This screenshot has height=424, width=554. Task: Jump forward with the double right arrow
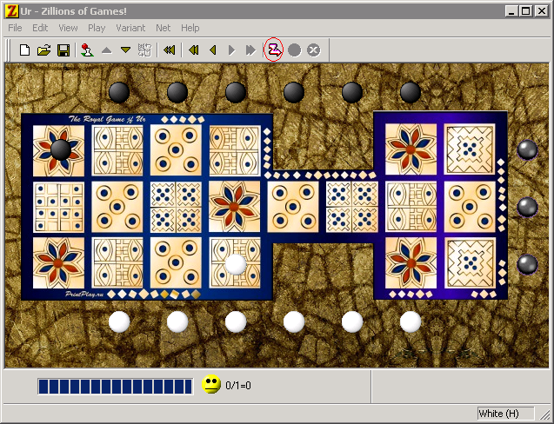click(250, 50)
